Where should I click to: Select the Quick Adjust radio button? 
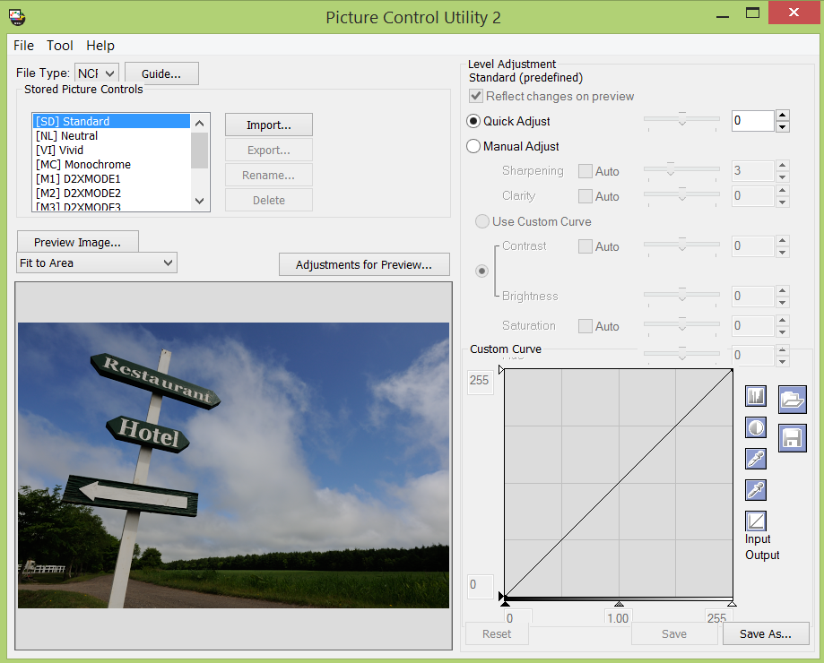pos(473,121)
